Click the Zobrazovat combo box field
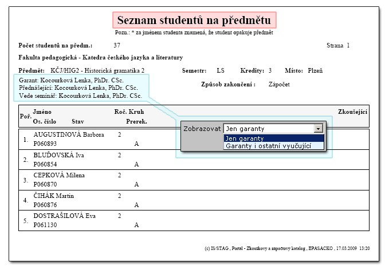389x270 pixels. click(273, 129)
